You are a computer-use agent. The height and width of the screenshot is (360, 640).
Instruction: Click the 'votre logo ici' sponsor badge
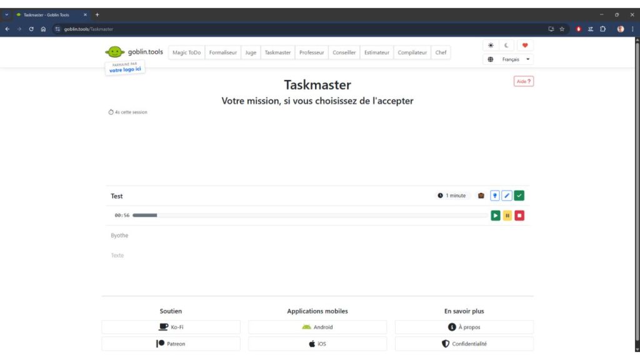click(x=125, y=67)
